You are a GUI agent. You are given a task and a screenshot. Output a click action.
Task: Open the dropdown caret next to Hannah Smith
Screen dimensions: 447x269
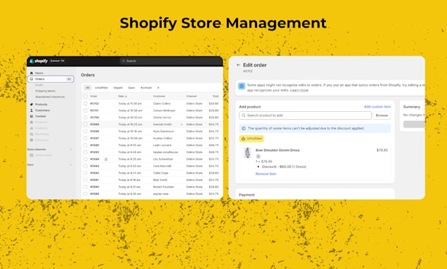pos(181,125)
